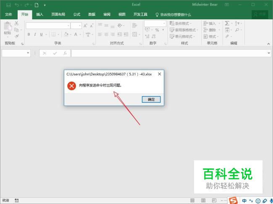Click the AutoSum sigma icon
The image size is (273, 204).
click(x=227, y=23)
